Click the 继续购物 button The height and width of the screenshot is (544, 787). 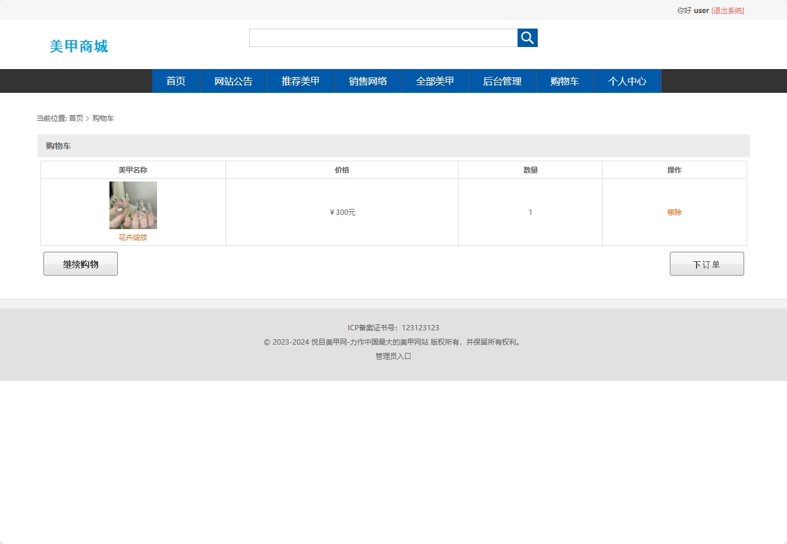[81, 264]
